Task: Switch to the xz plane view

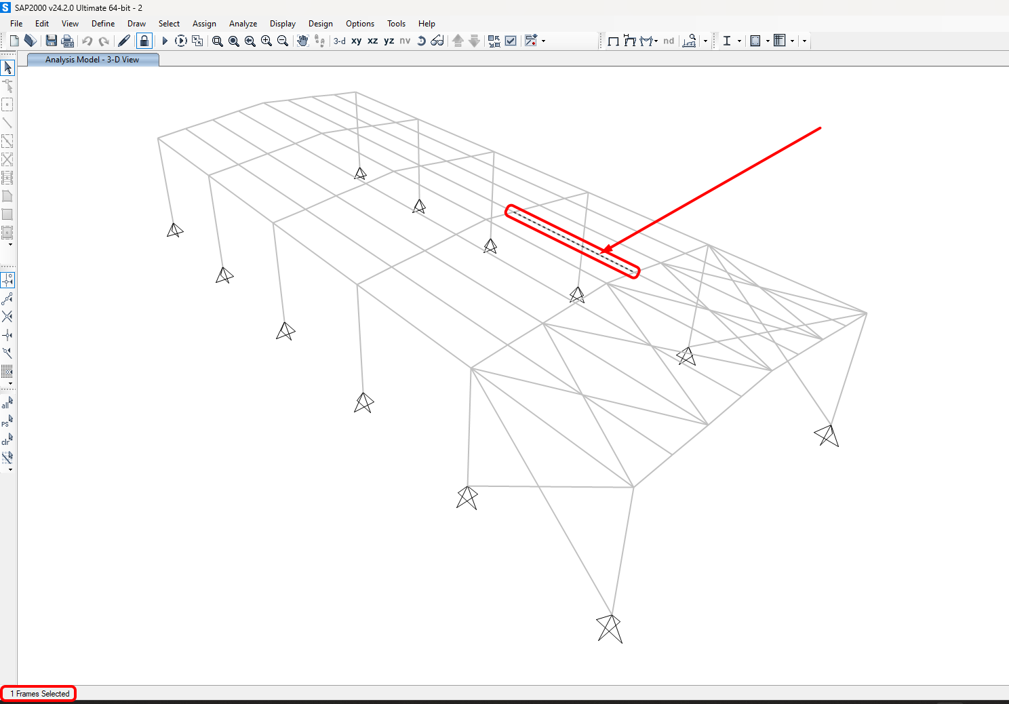Action: tap(372, 40)
